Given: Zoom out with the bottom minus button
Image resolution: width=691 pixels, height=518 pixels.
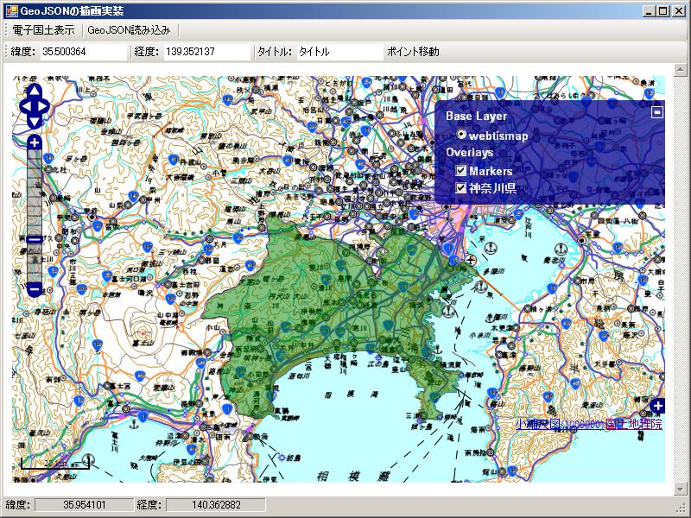Looking at the screenshot, I should tap(35, 289).
